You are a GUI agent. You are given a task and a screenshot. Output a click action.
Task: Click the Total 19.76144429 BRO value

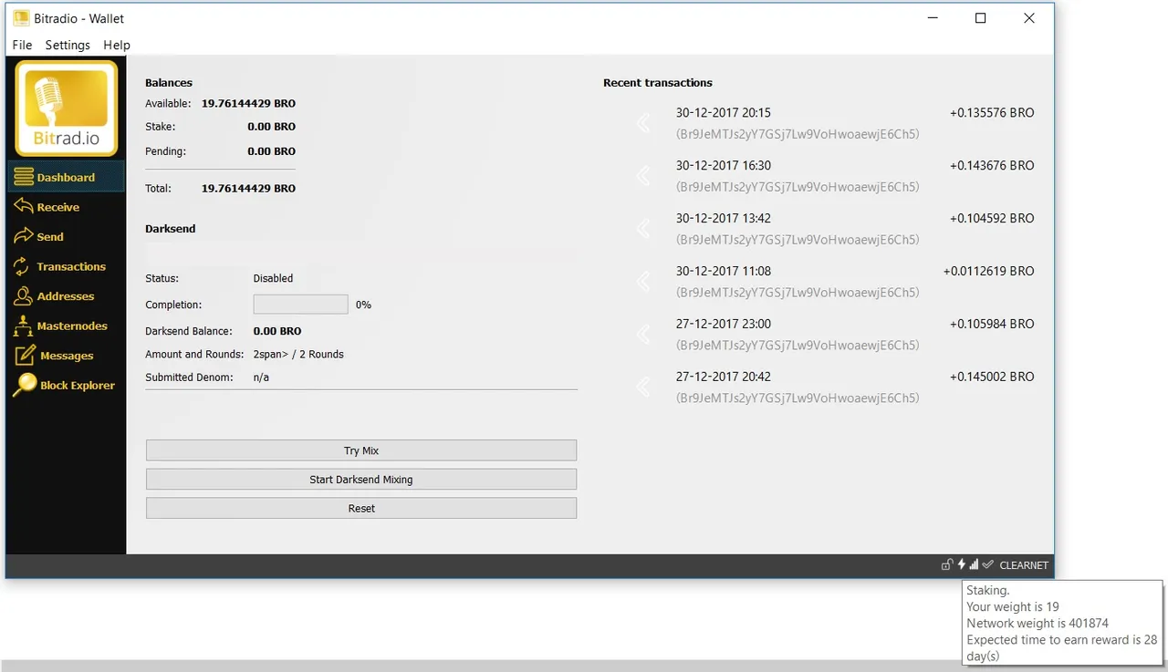tap(248, 189)
